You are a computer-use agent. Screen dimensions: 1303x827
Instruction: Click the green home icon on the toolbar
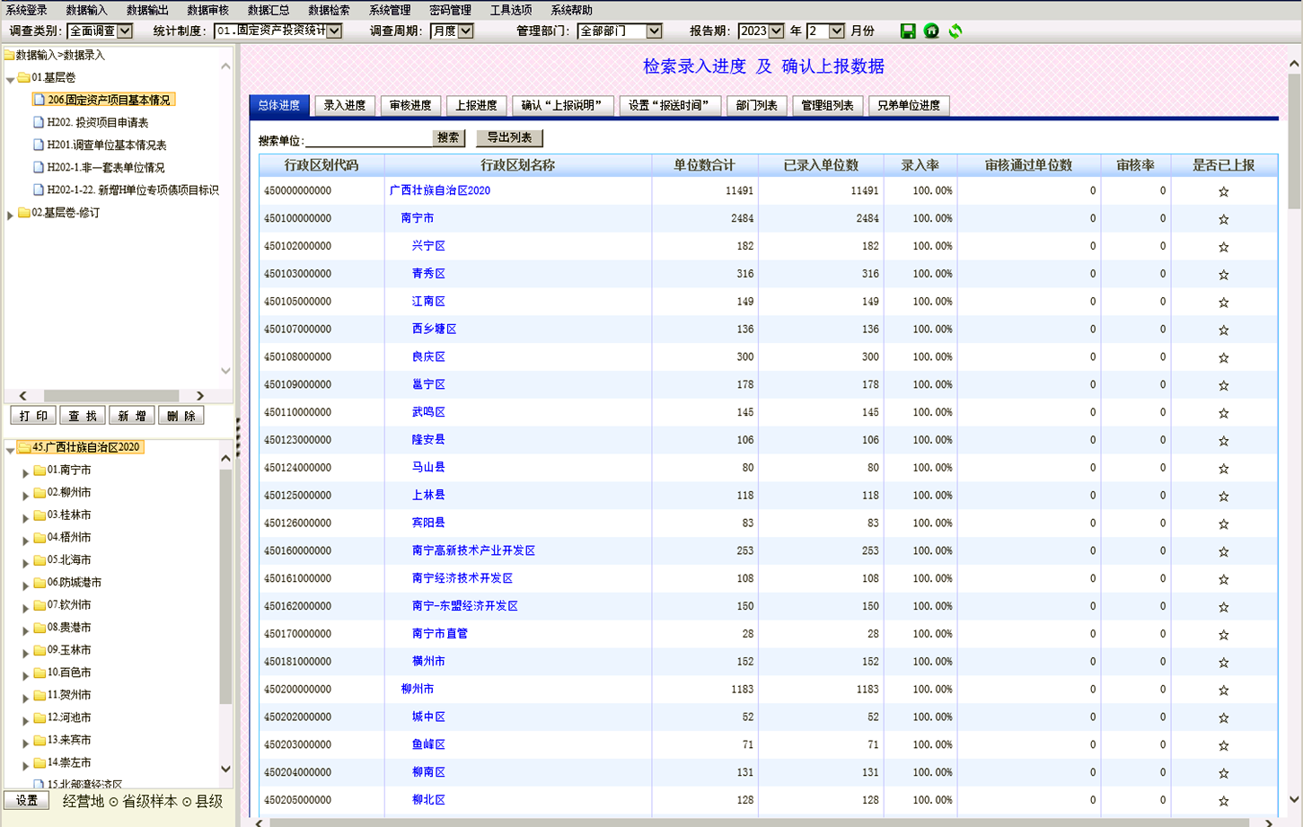point(931,31)
